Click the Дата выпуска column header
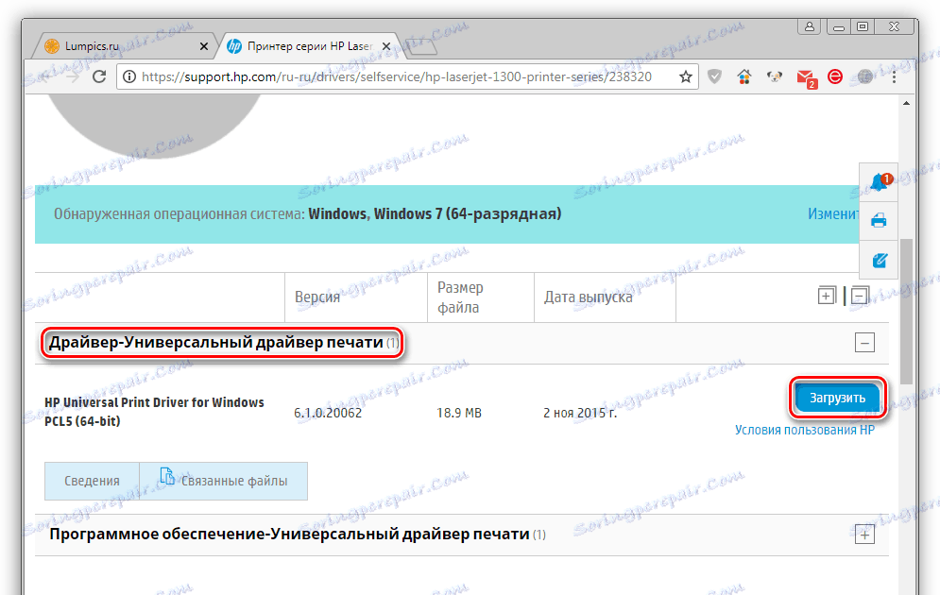 [589, 297]
